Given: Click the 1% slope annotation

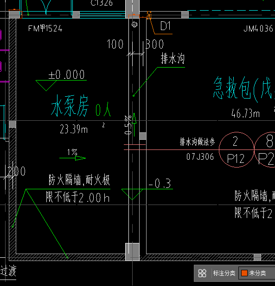Looking at the screenshot, I should 72,152.
